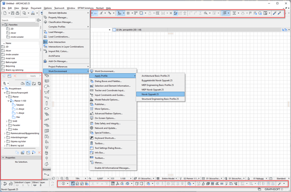This screenshot has height=192, width=291.
Task: Expand the Arbeidstegninger folder
Action: tap(5, 138)
